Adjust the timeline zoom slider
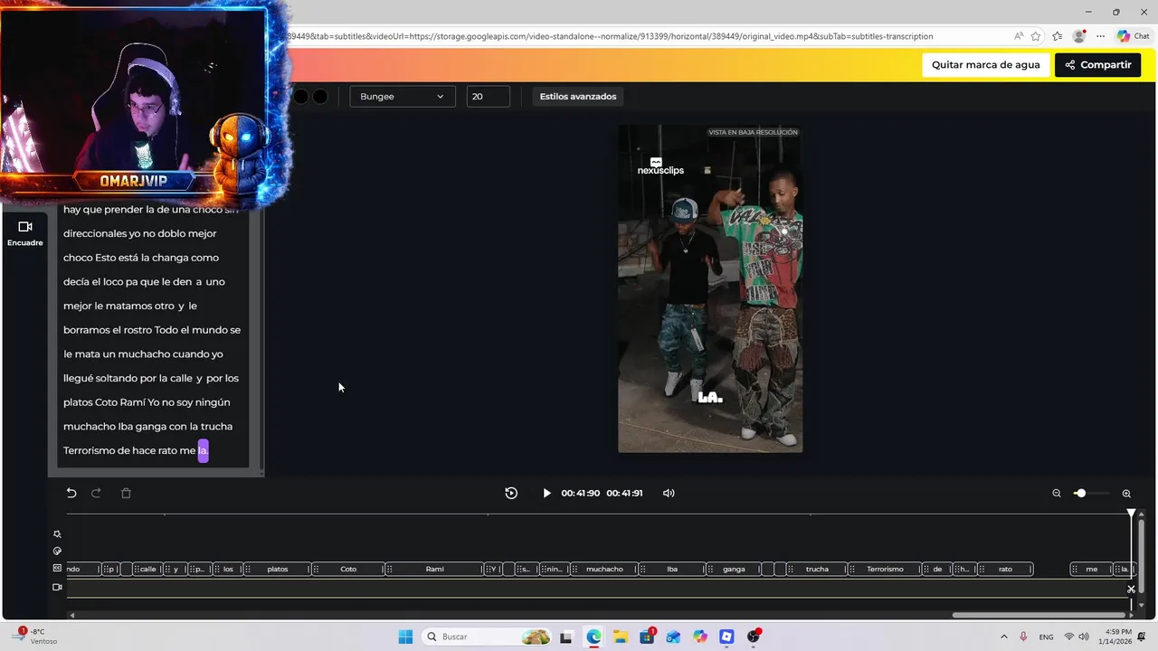This screenshot has height=651, width=1158. (x=1079, y=494)
